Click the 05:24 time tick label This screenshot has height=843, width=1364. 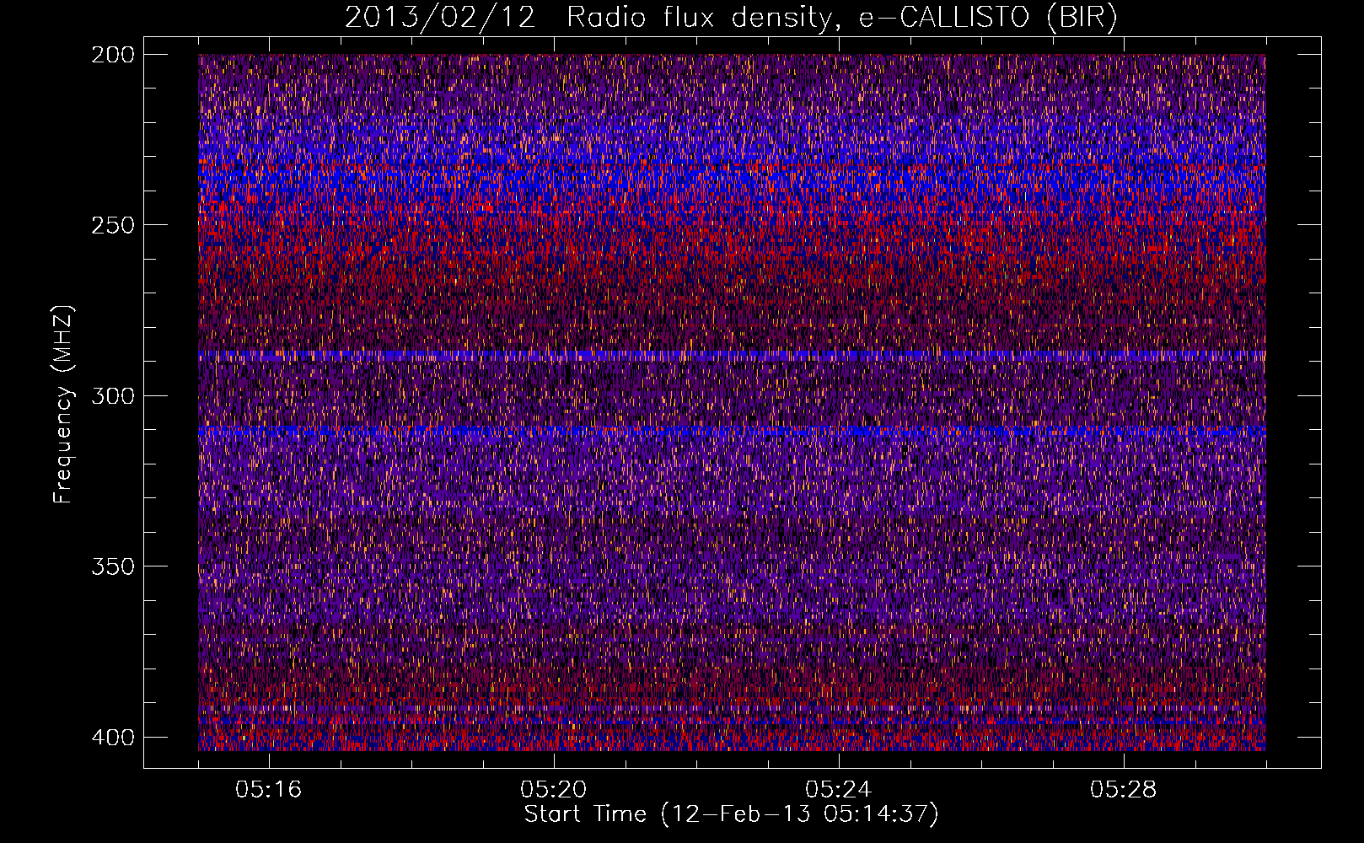839,790
